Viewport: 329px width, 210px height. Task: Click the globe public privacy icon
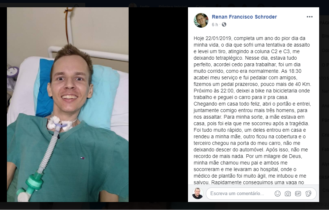point(224,24)
